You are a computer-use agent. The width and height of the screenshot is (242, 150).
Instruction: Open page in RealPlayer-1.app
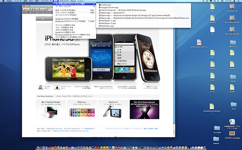coord(144,21)
